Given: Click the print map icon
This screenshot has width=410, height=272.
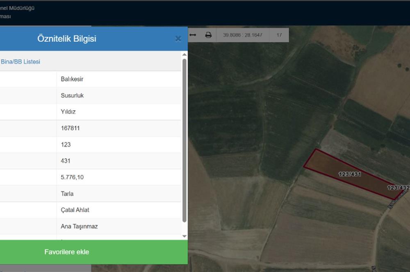Looking at the screenshot, I should pos(208,35).
